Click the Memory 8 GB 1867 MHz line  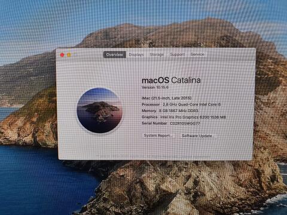(170, 110)
